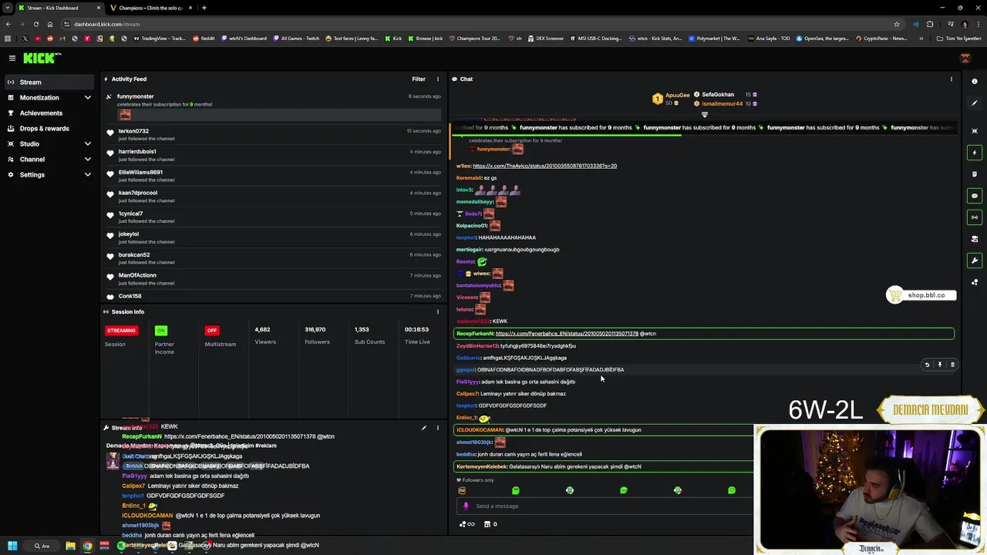Open the stream info icon in right rail

[975, 82]
